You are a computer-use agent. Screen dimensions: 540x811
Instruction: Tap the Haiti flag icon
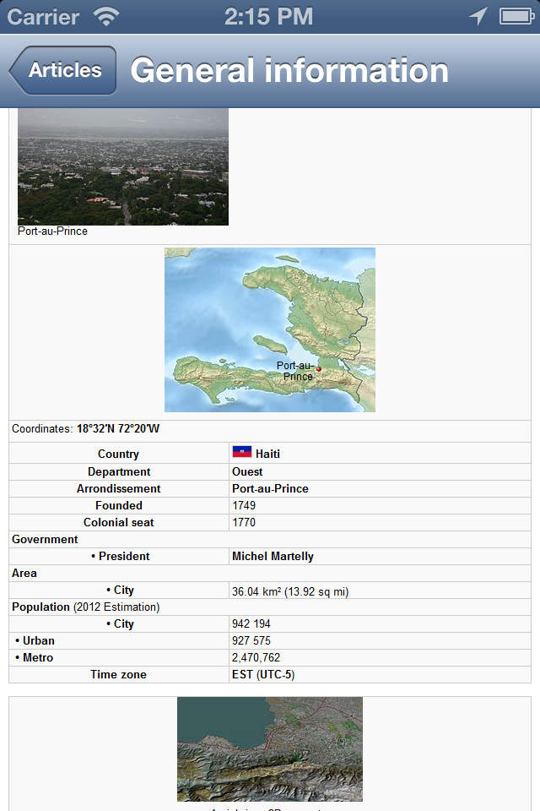point(242,453)
